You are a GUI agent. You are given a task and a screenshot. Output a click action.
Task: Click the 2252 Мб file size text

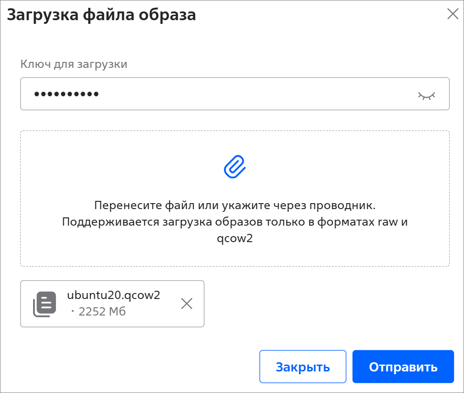(102, 312)
